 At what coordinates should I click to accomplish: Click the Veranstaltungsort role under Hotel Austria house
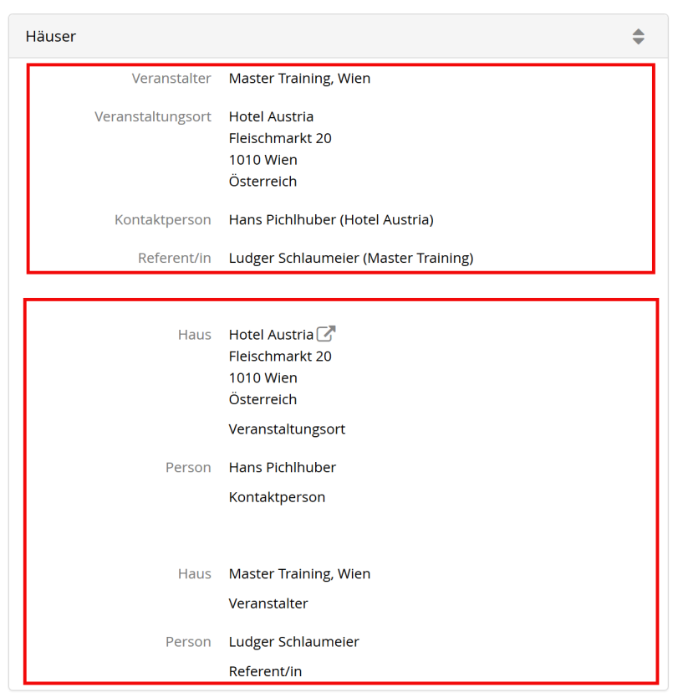[287, 429]
